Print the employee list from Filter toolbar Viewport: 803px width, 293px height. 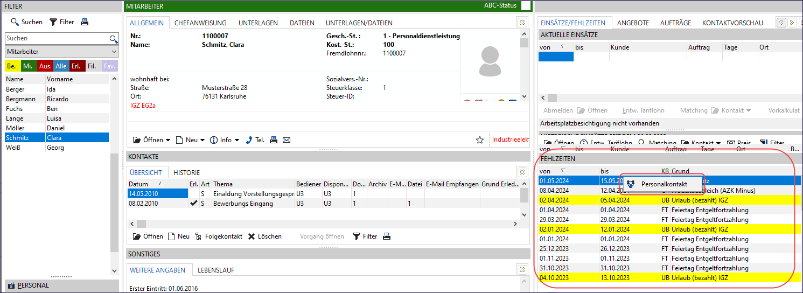point(85,22)
